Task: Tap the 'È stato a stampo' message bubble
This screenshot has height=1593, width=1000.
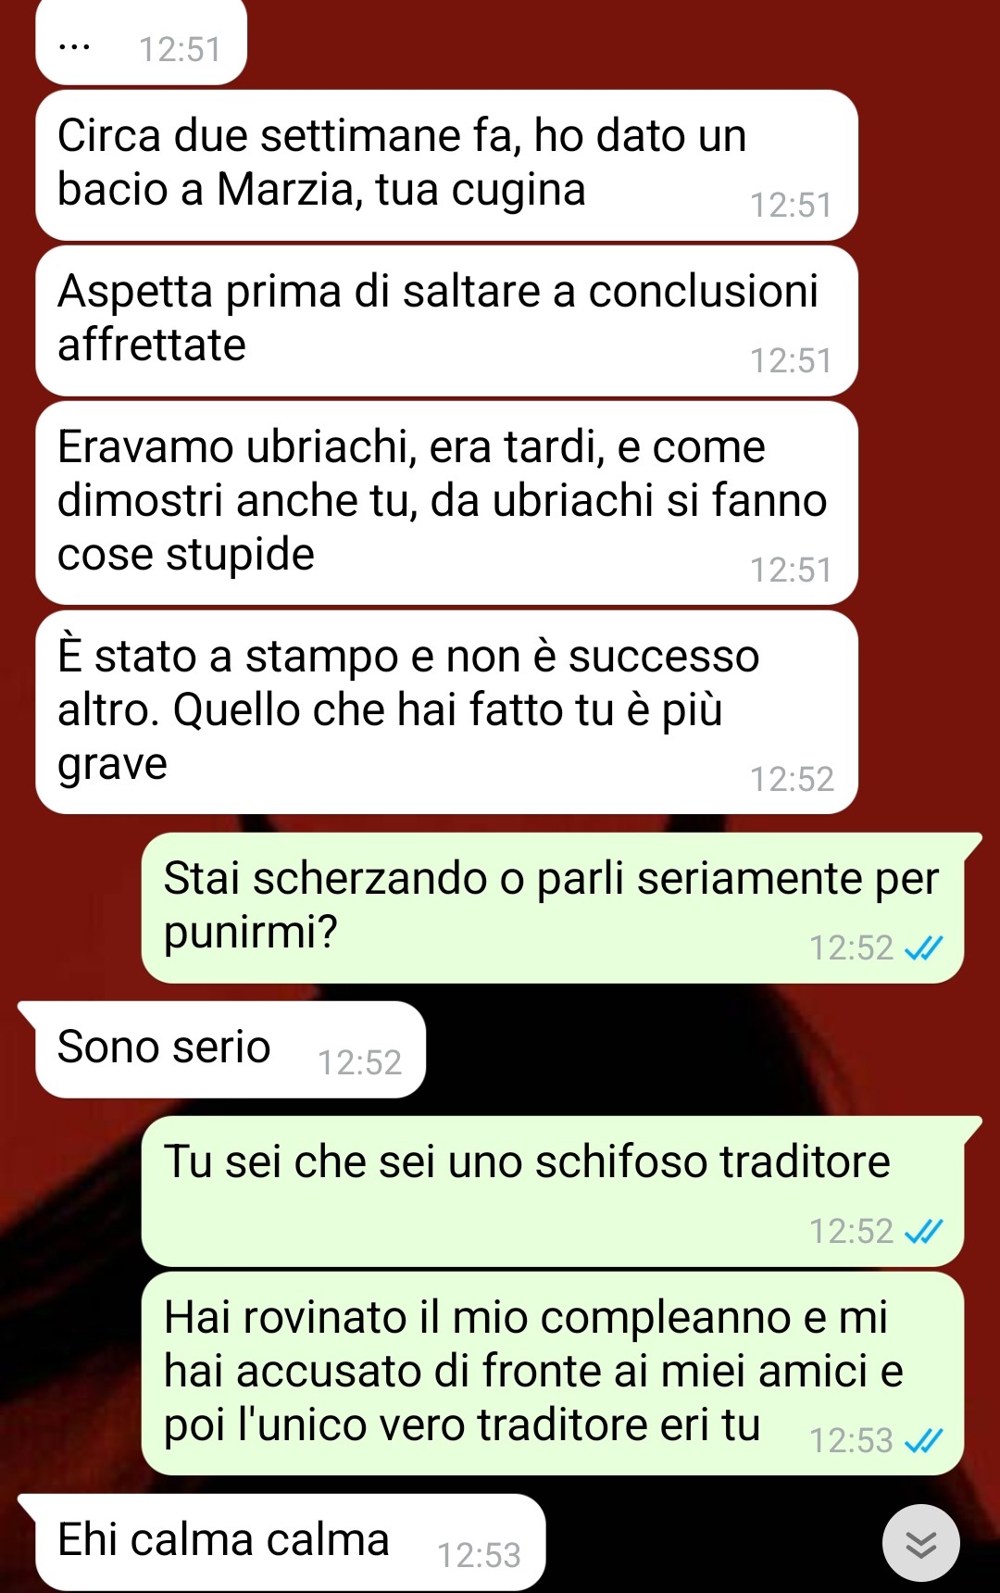Action: pyautogui.click(x=446, y=712)
